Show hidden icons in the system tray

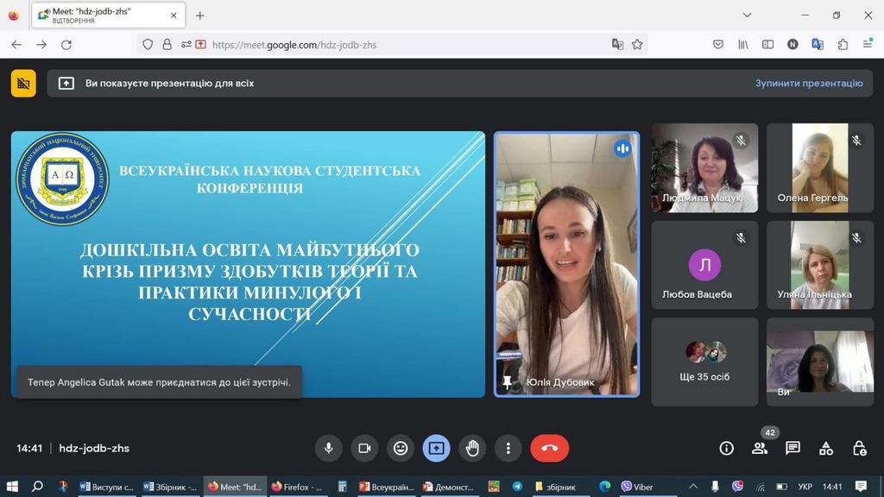coord(692,487)
